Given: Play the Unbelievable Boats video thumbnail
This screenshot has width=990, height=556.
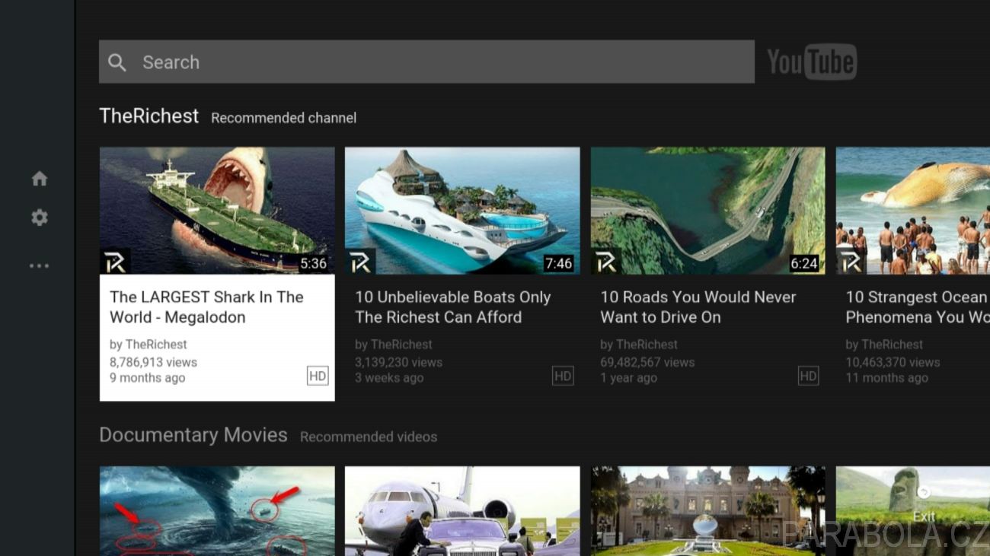Looking at the screenshot, I should click(x=462, y=211).
